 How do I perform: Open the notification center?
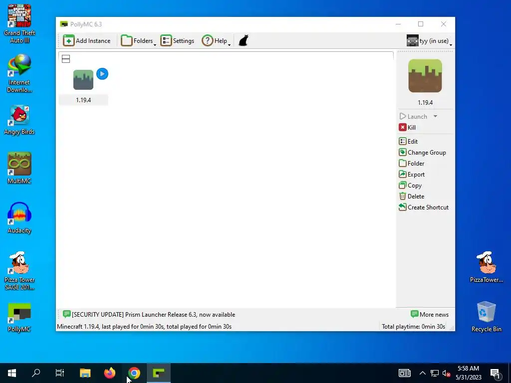tap(496, 373)
